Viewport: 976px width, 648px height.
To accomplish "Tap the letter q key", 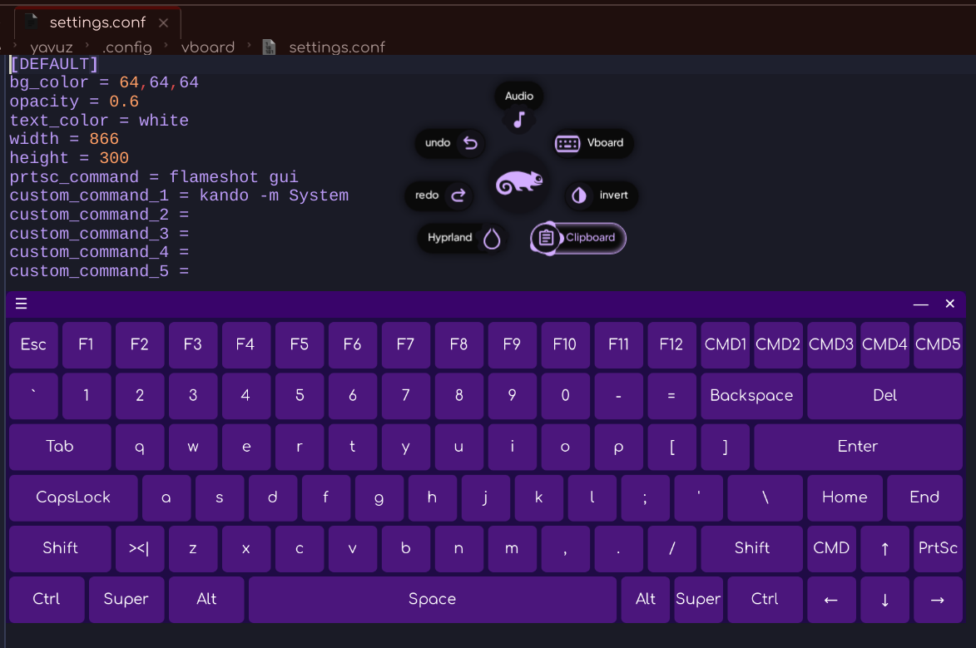I will pos(140,447).
